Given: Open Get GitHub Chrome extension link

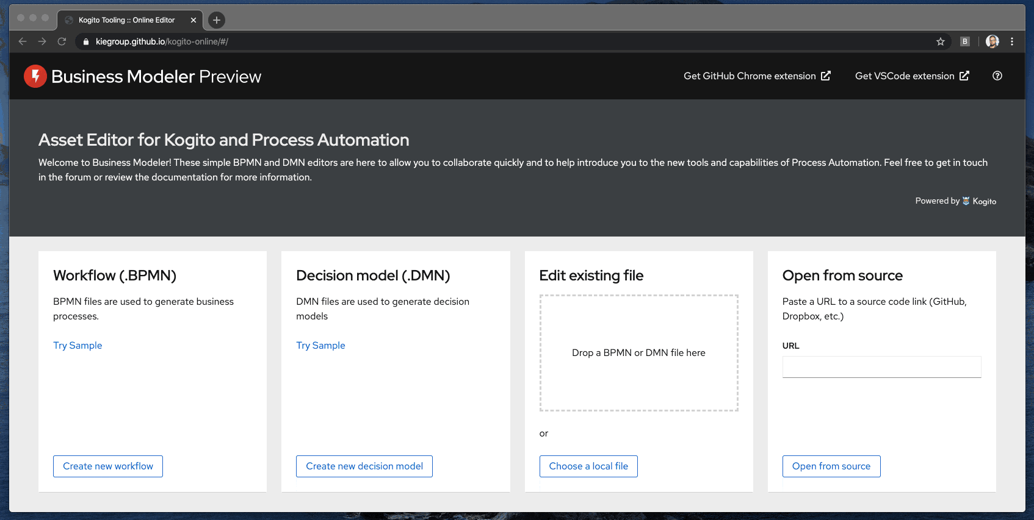Looking at the screenshot, I should tap(756, 76).
